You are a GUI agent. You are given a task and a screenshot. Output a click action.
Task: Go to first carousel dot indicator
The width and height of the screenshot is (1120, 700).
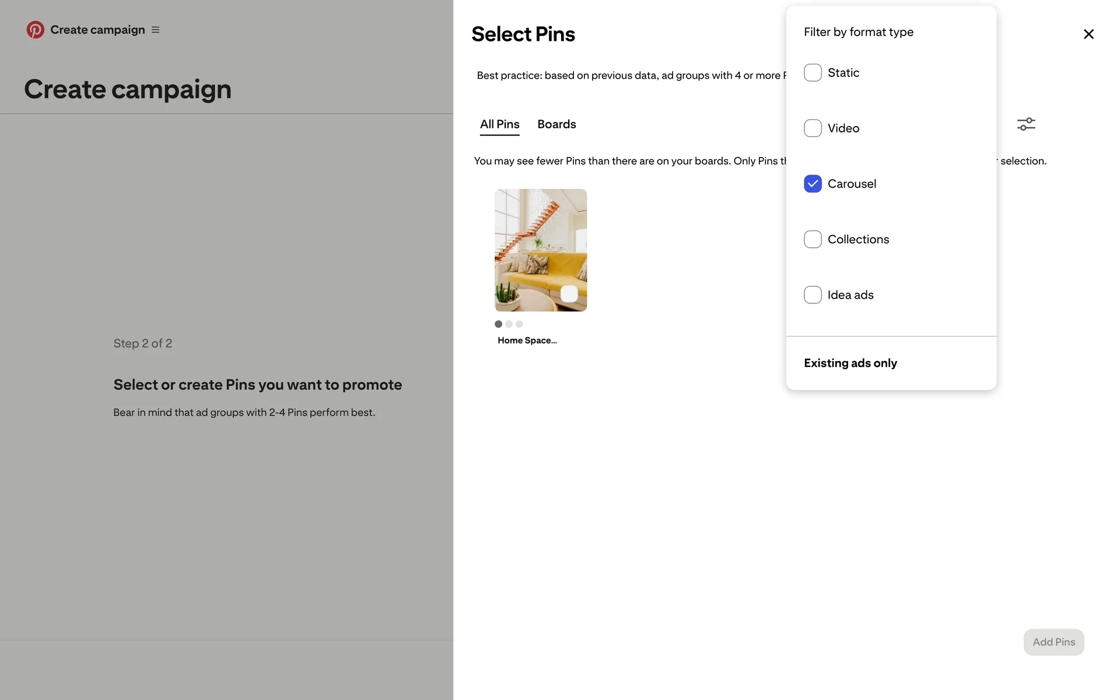[x=498, y=324]
